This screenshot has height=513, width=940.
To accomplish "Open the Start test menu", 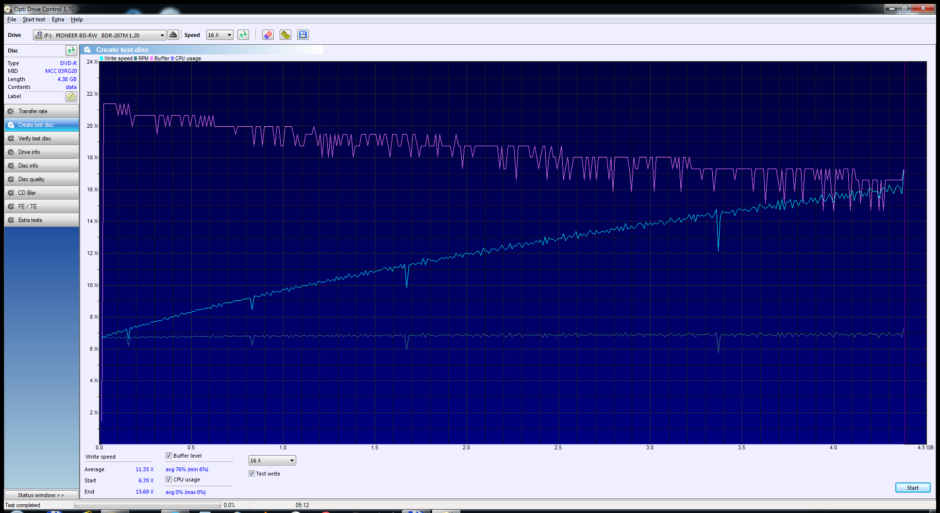I will [34, 19].
